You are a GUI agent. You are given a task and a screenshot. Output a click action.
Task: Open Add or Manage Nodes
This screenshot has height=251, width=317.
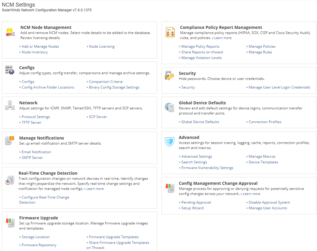(40, 47)
